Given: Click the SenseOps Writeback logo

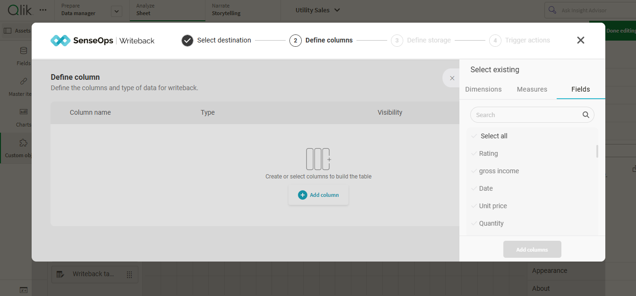Looking at the screenshot, I should tap(102, 41).
